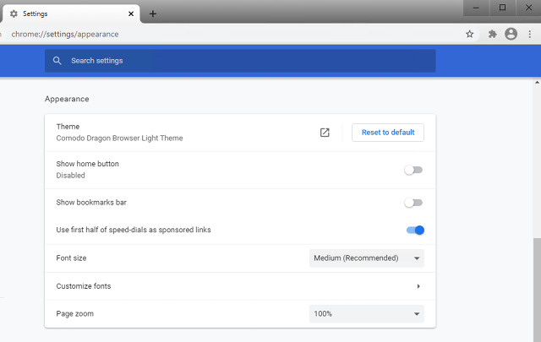Click the magnifier icon in search bar
Image resolution: width=541 pixels, height=342 pixels.
pyautogui.click(x=57, y=61)
